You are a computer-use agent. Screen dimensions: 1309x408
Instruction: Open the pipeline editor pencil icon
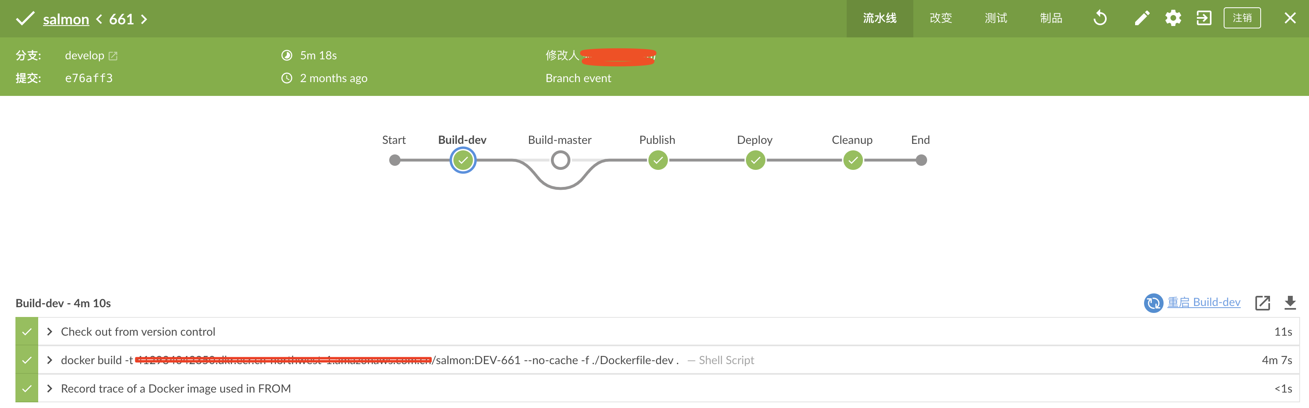1142,18
